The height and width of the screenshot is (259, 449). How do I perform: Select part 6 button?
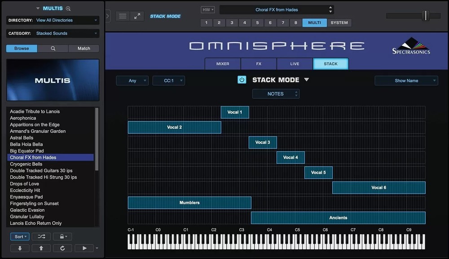point(270,22)
